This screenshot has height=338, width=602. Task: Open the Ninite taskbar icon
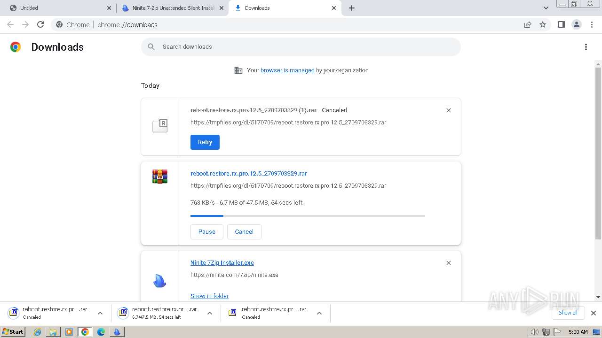[x=117, y=332]
